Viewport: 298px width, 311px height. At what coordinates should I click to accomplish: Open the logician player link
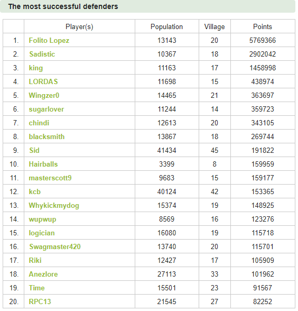tap(42, 233)
